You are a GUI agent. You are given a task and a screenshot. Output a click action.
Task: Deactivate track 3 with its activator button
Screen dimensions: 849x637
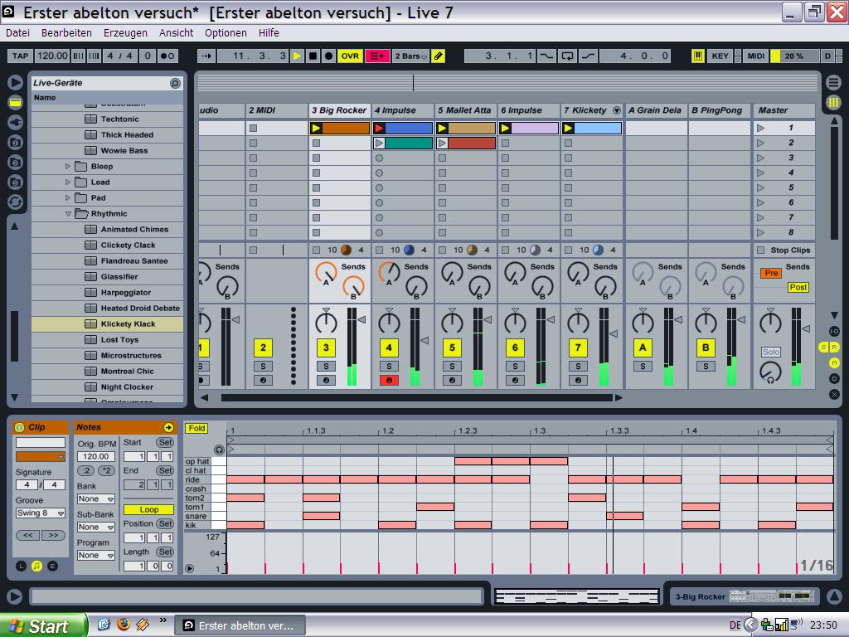click(x=326, y=348)
